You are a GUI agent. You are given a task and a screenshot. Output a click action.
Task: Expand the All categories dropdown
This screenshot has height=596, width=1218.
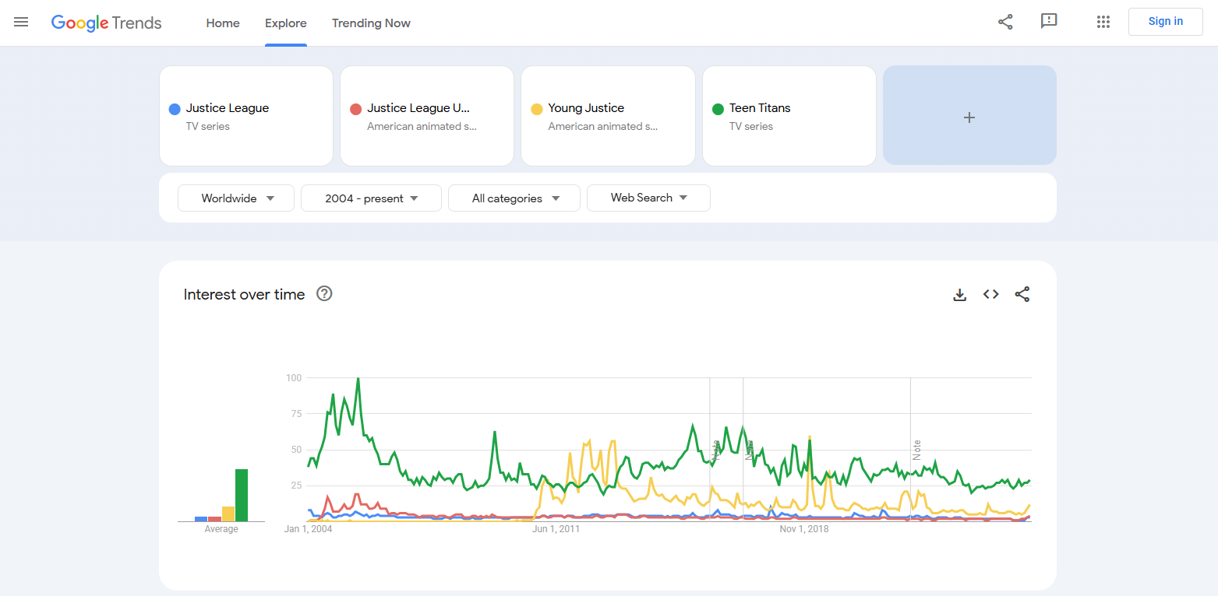(514, 198)
